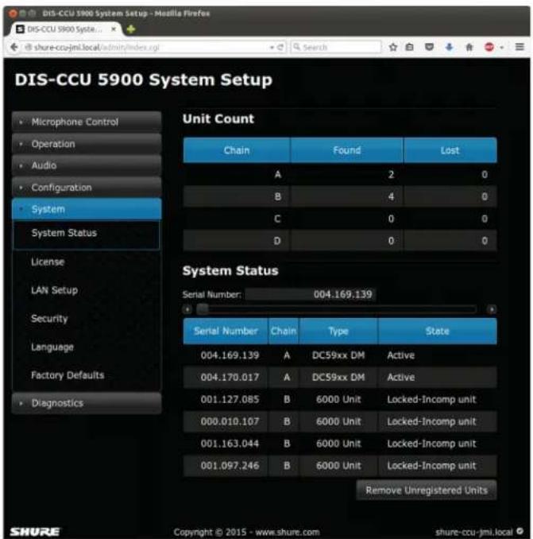533x539 pixels.
Task: Click the Found count for chain A
Action: coord(391,175)
